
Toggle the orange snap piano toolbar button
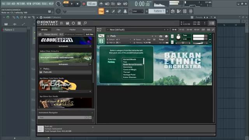(x=101, y=11)
